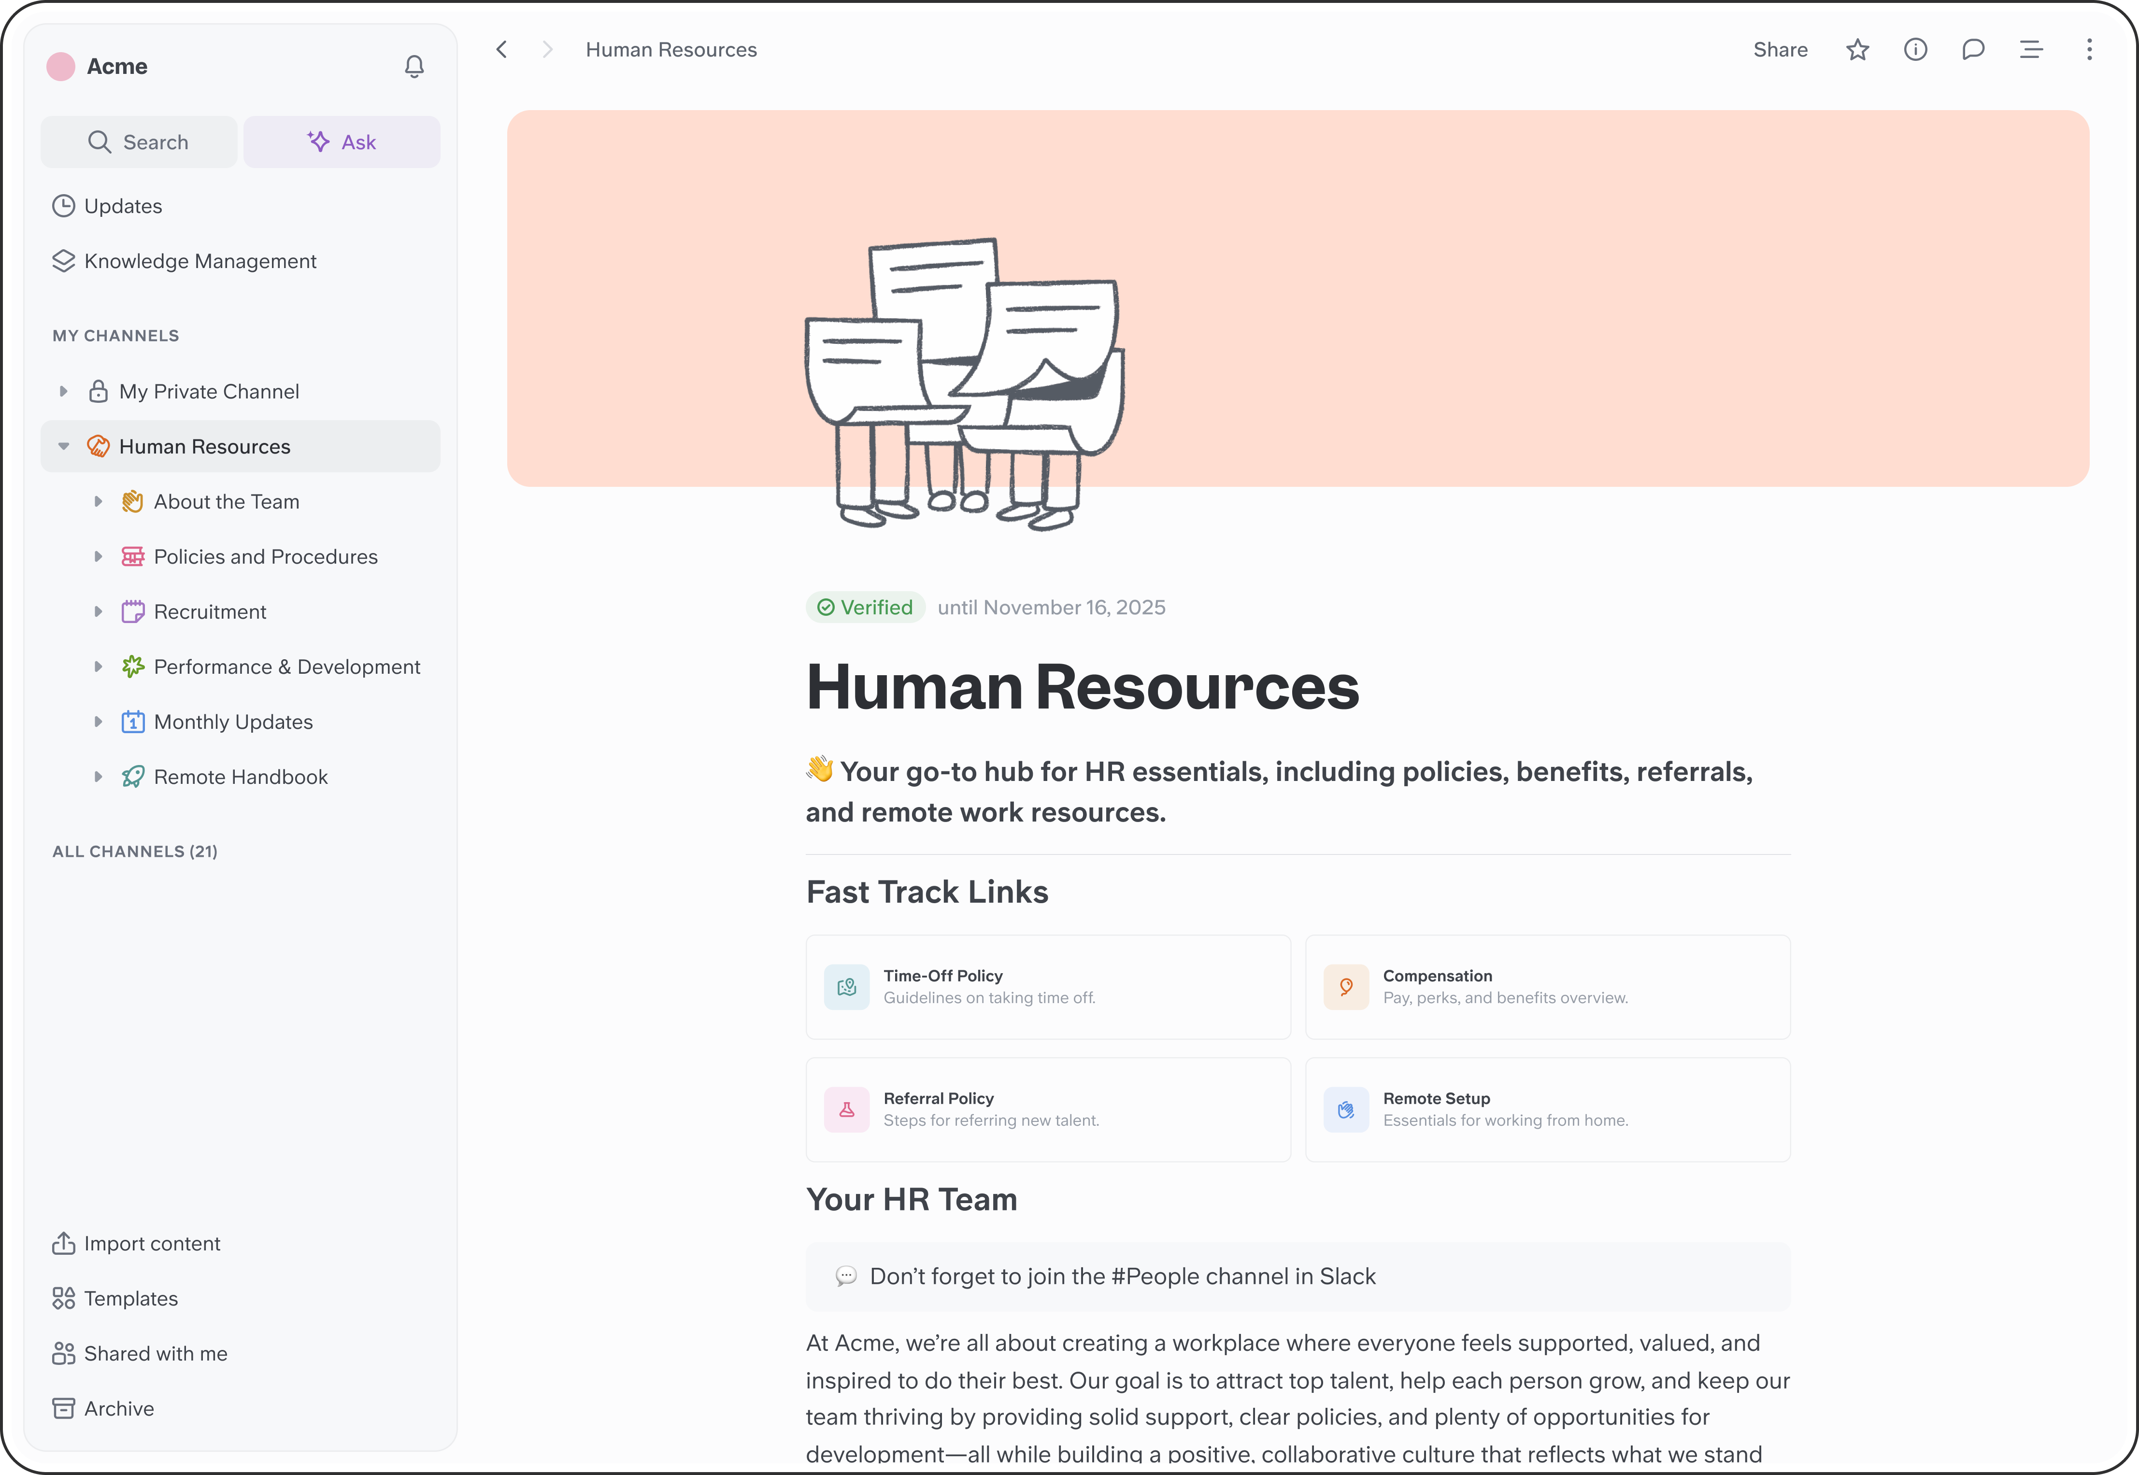
Task: Expand Performance & Development
Action: (x=98, y=667)
